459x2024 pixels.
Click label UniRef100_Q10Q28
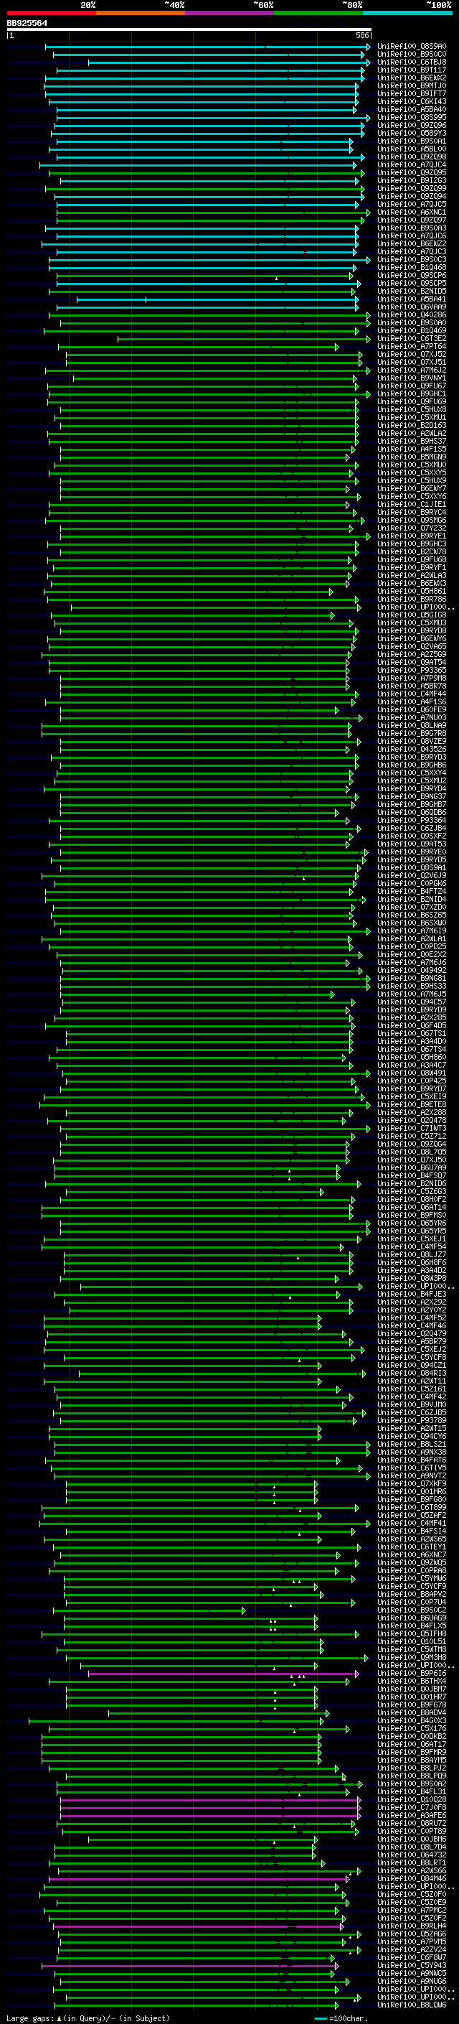(x=412, y=1799)
